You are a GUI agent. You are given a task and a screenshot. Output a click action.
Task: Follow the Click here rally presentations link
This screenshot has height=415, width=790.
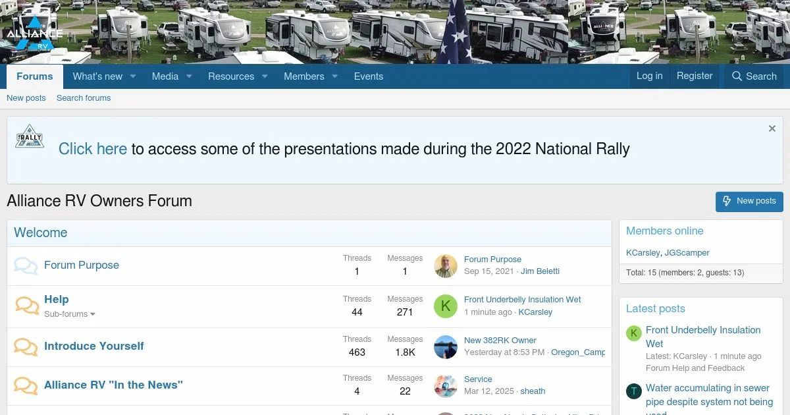coord(93,149)
